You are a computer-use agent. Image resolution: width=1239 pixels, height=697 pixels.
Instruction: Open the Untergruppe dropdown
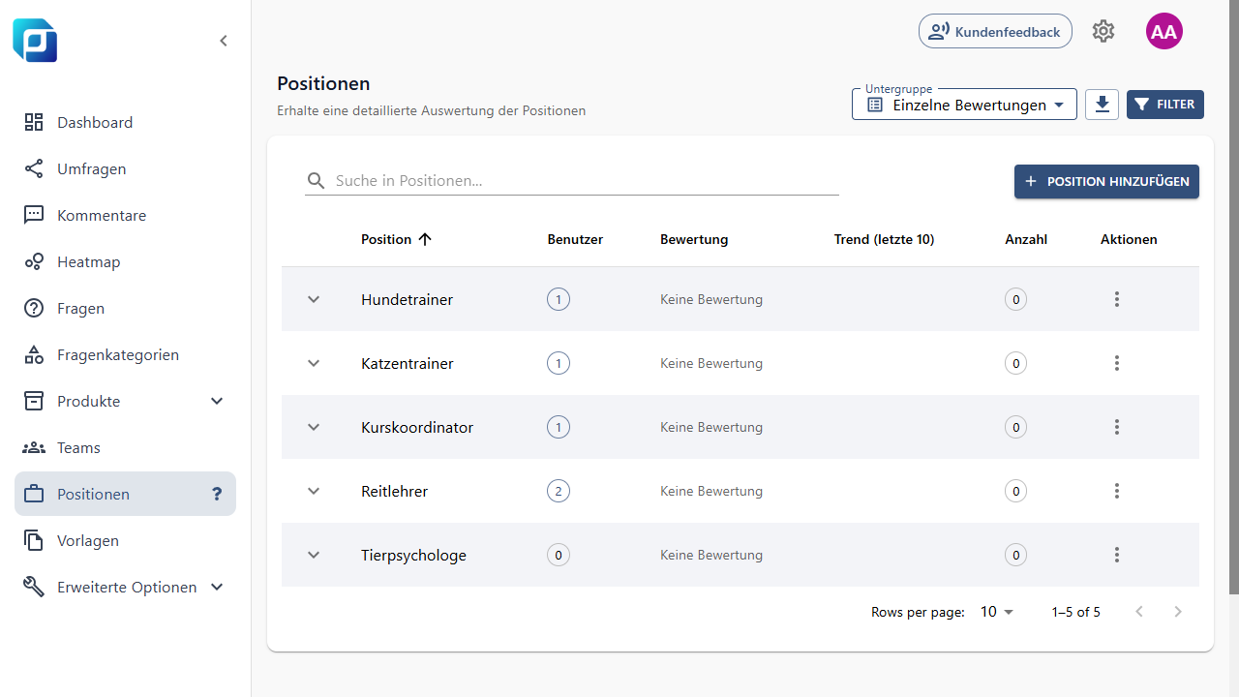point(964,105)
